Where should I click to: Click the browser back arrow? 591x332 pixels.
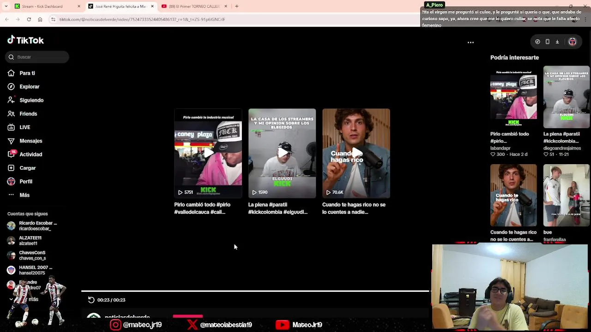(x=7, y=19)
